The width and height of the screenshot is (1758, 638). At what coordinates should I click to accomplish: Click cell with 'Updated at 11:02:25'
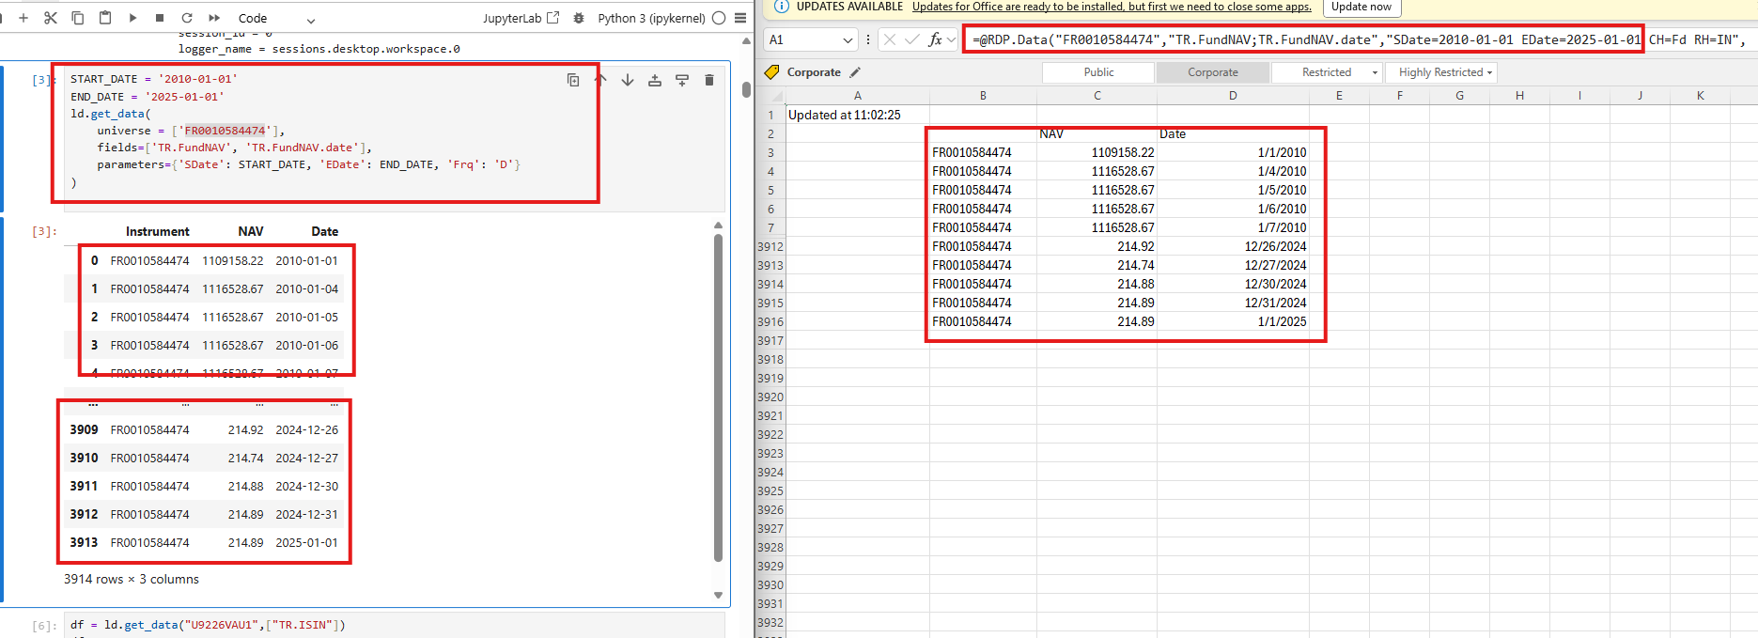click(857, 115)
